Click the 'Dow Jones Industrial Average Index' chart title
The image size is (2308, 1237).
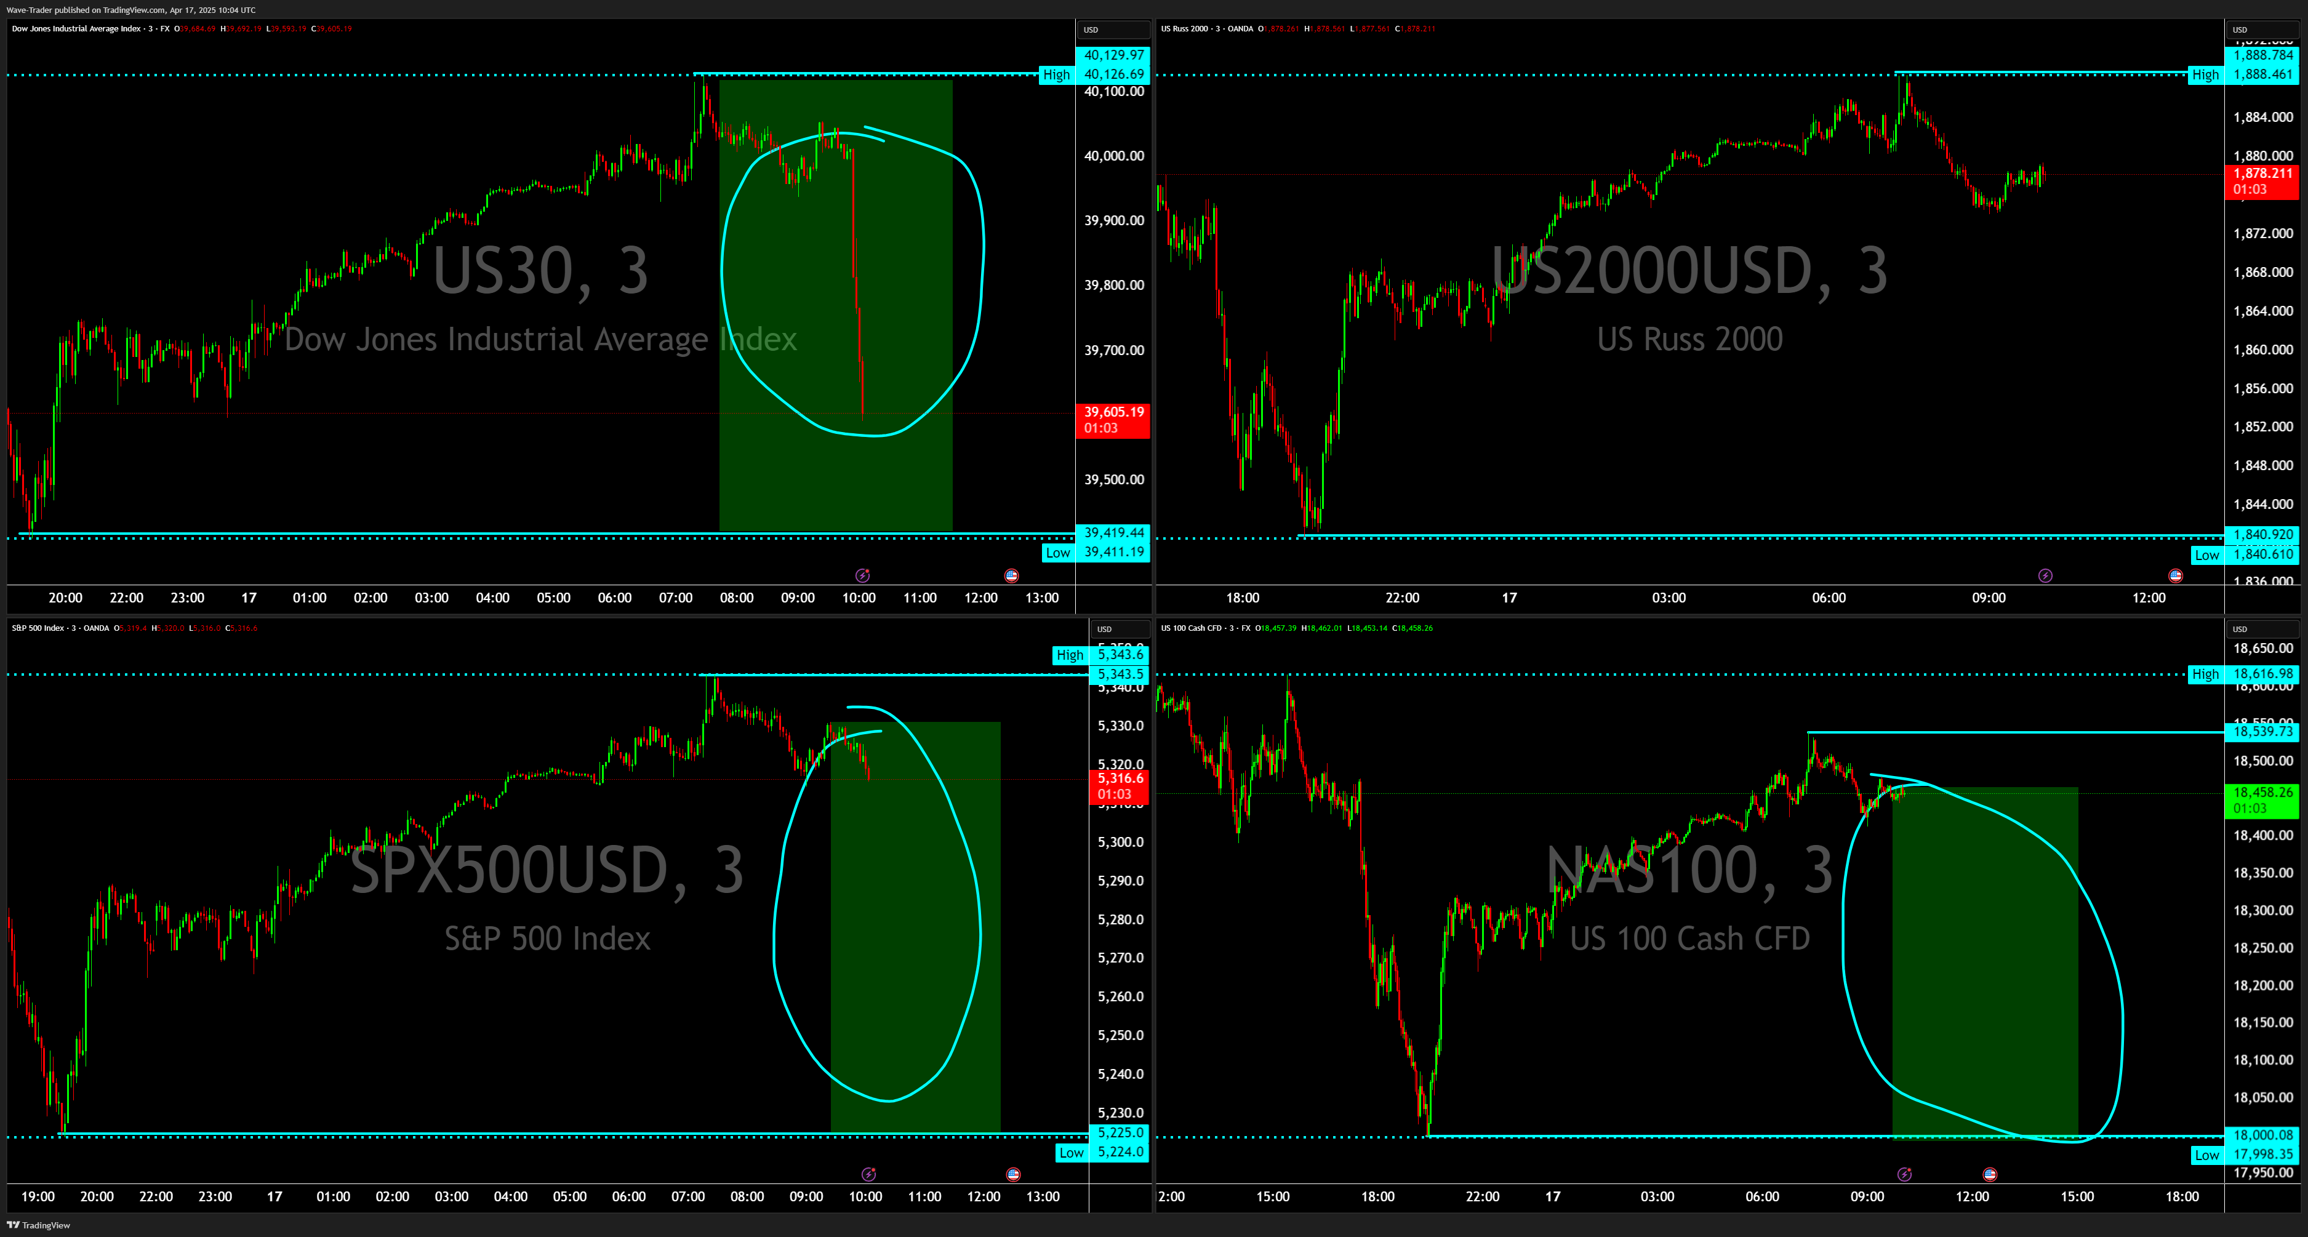coord(76,29)
